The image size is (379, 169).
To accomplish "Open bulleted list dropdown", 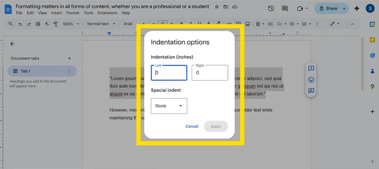I will click(294, 24).
